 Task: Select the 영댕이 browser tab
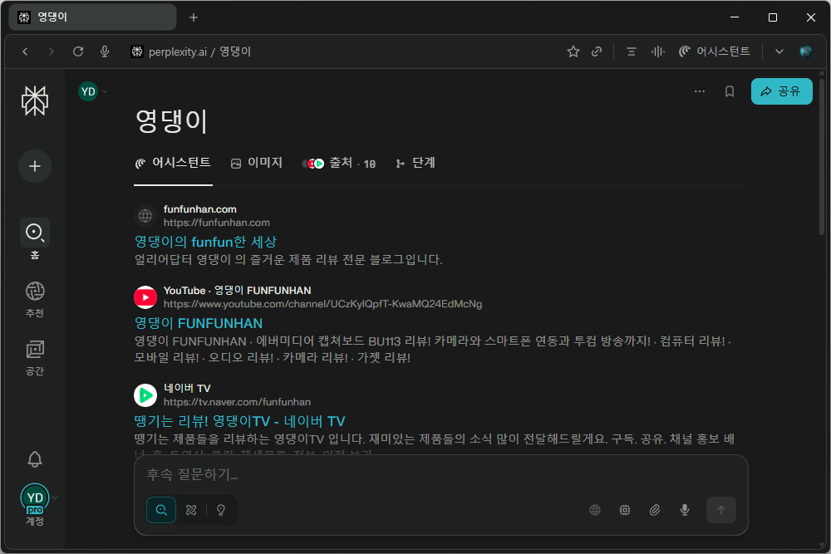click(93, 17)
